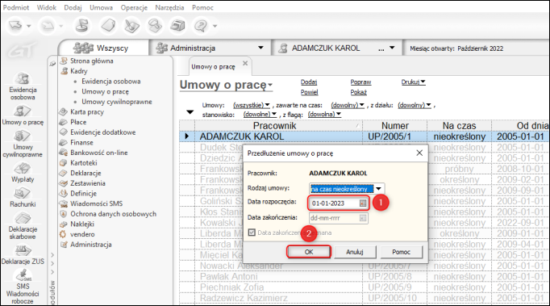Screen dimensions: 550x306
Task: Switch to the Wszyscy tab
Action: pyautogui.click(x=103, y=48)
